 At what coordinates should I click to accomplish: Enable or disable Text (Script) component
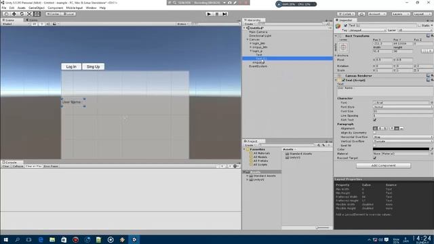[x=344, y=80]
